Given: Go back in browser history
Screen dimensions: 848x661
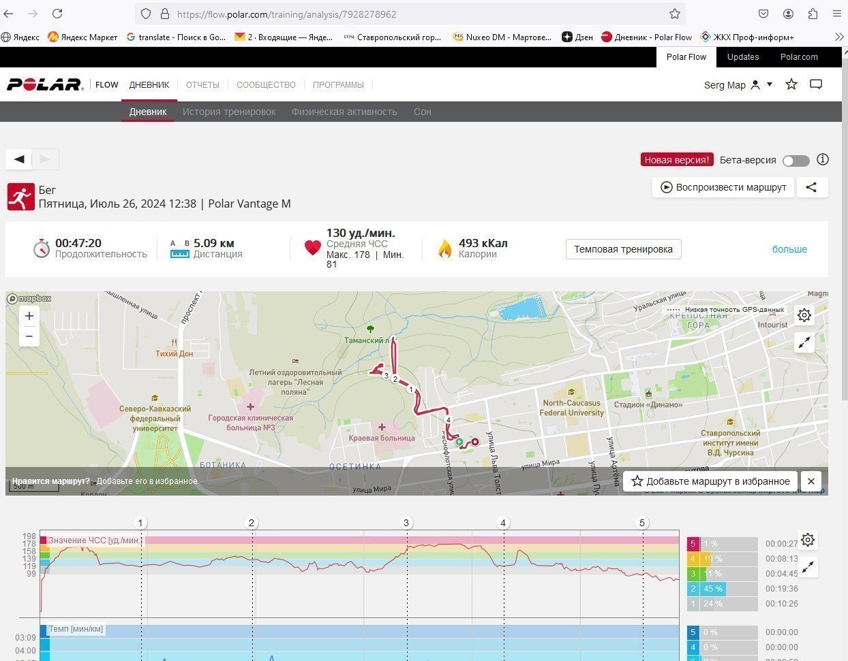Looking at the screenshot, I should pos(9,14).
